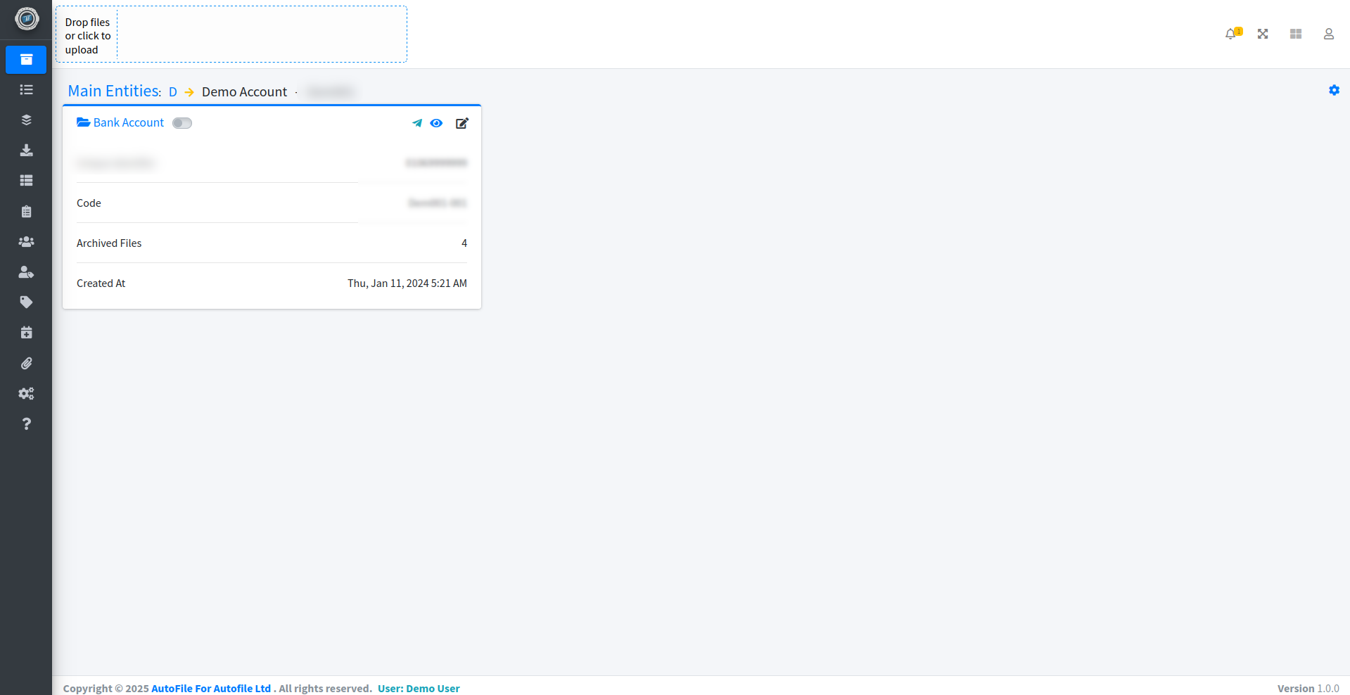Open the clipboard icon in sidebar
This screenshot has height=695, width=1350.
(26, 212)
